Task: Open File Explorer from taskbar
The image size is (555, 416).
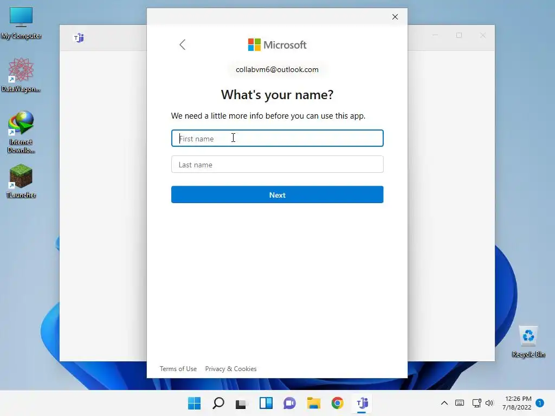Action: pyautogui.click(x=314, y=403)
